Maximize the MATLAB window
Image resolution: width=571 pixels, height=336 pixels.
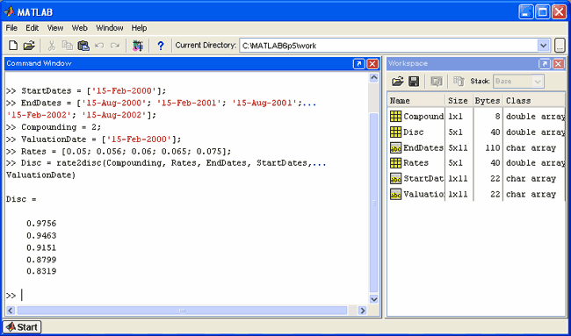pos(543,12)
